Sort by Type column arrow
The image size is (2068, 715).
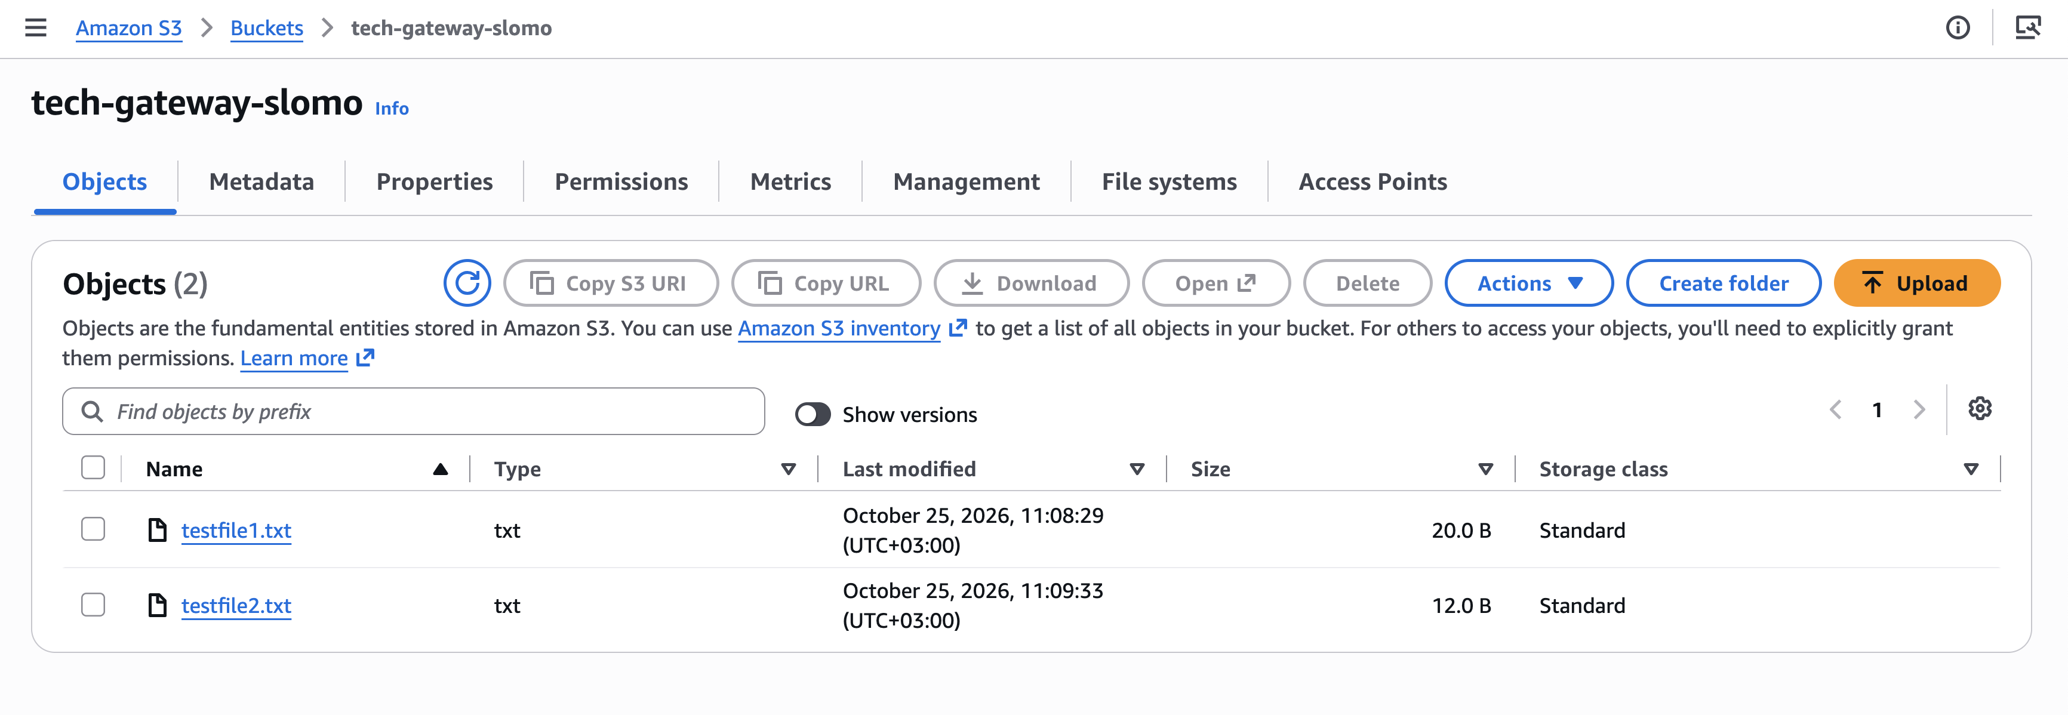tap(789, 470)
